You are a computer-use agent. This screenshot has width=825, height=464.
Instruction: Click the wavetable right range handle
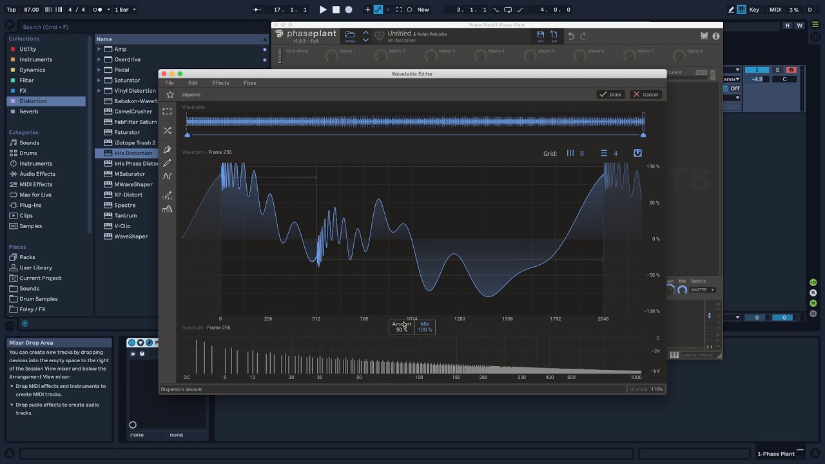click(643, 135)
